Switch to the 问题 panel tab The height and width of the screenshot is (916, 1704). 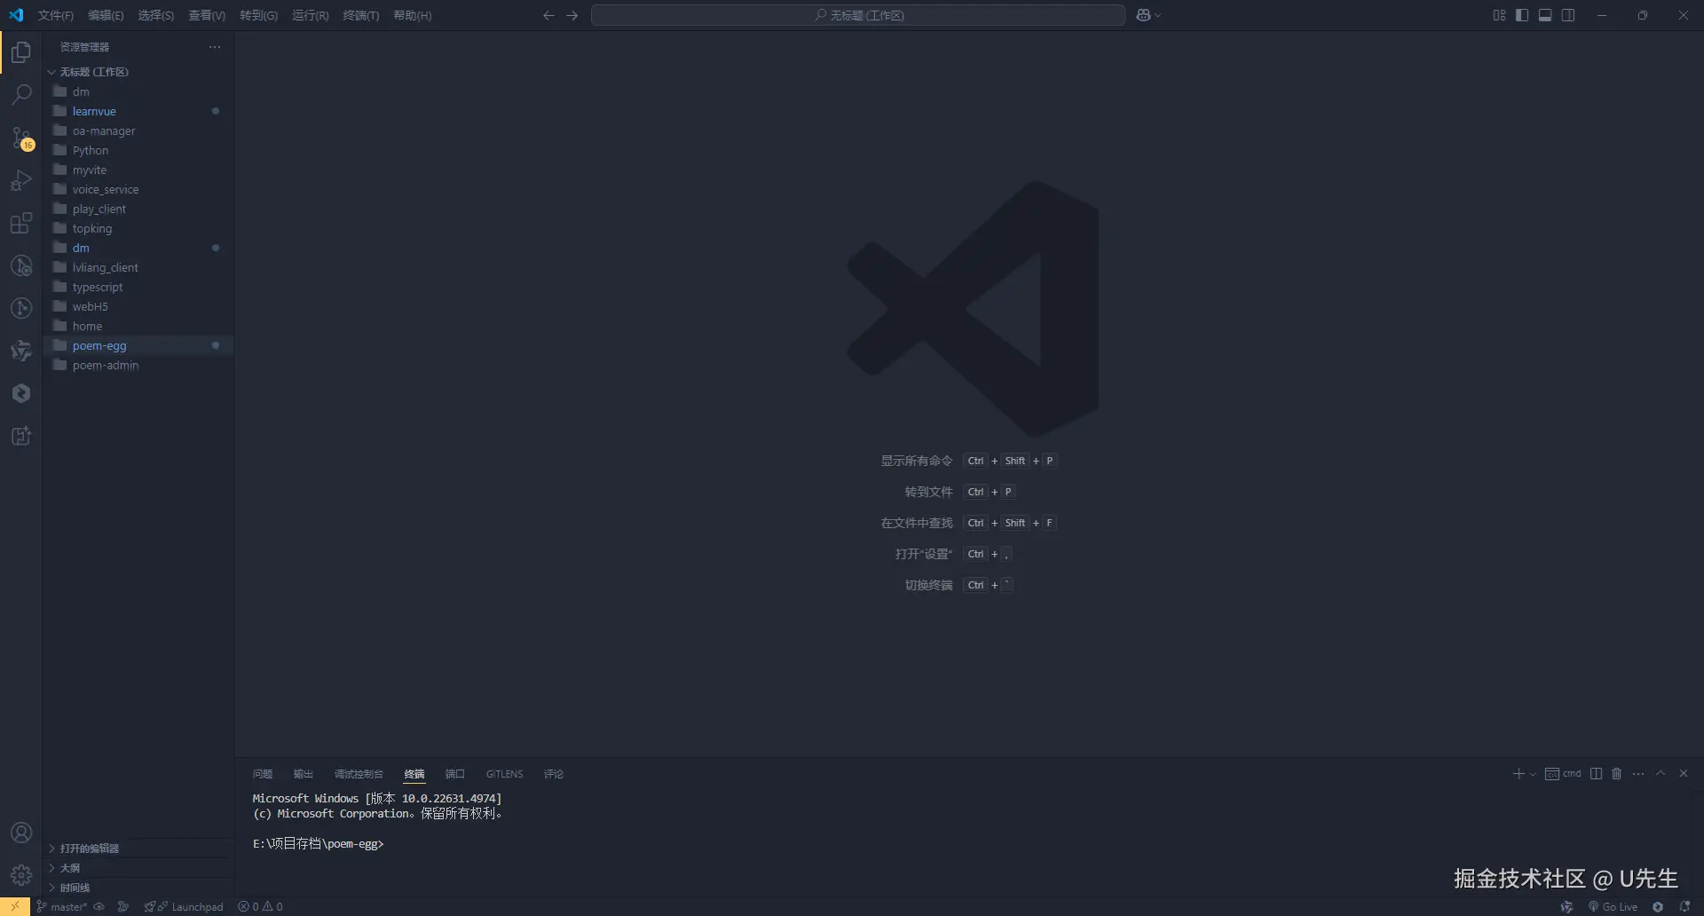pos(263,774)
